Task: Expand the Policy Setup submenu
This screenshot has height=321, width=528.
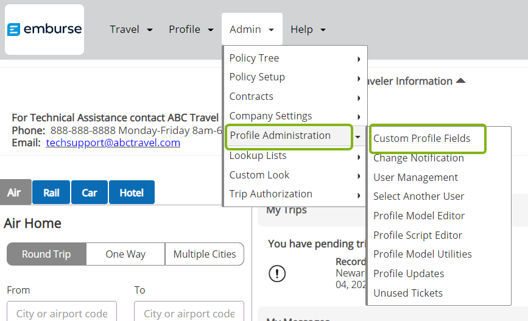Action: (x=295, y=77)
